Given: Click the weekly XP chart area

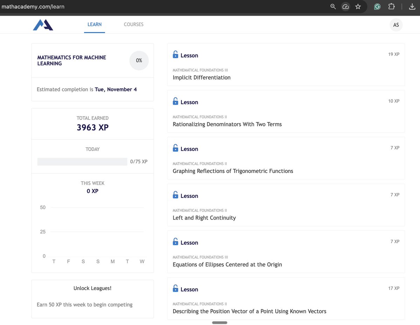Looking at the screenshot, I should pyautogui.click(x=93, y=234).
